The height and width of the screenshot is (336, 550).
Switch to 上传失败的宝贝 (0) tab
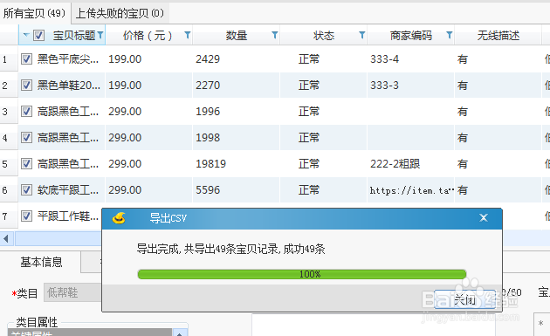pyautogui.click(x=120, y=13)
